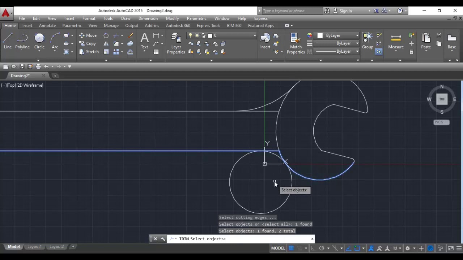Click the Base view button
The height and width of the screenshot is (260, 463).
click(x=452, y=41)
